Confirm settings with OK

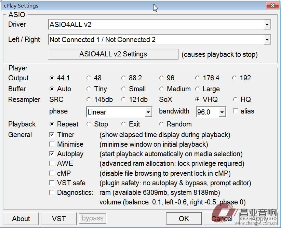tap(184, 219)
